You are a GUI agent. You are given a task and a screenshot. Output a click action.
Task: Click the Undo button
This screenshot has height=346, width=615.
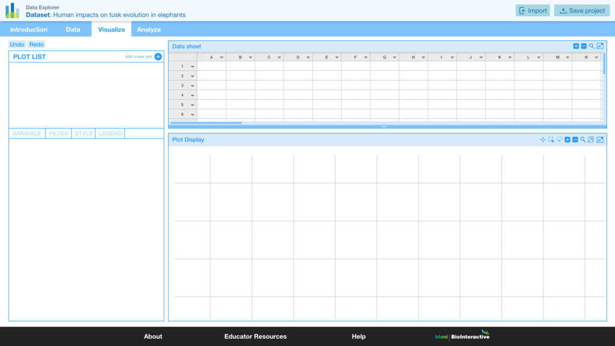(17, 44)
